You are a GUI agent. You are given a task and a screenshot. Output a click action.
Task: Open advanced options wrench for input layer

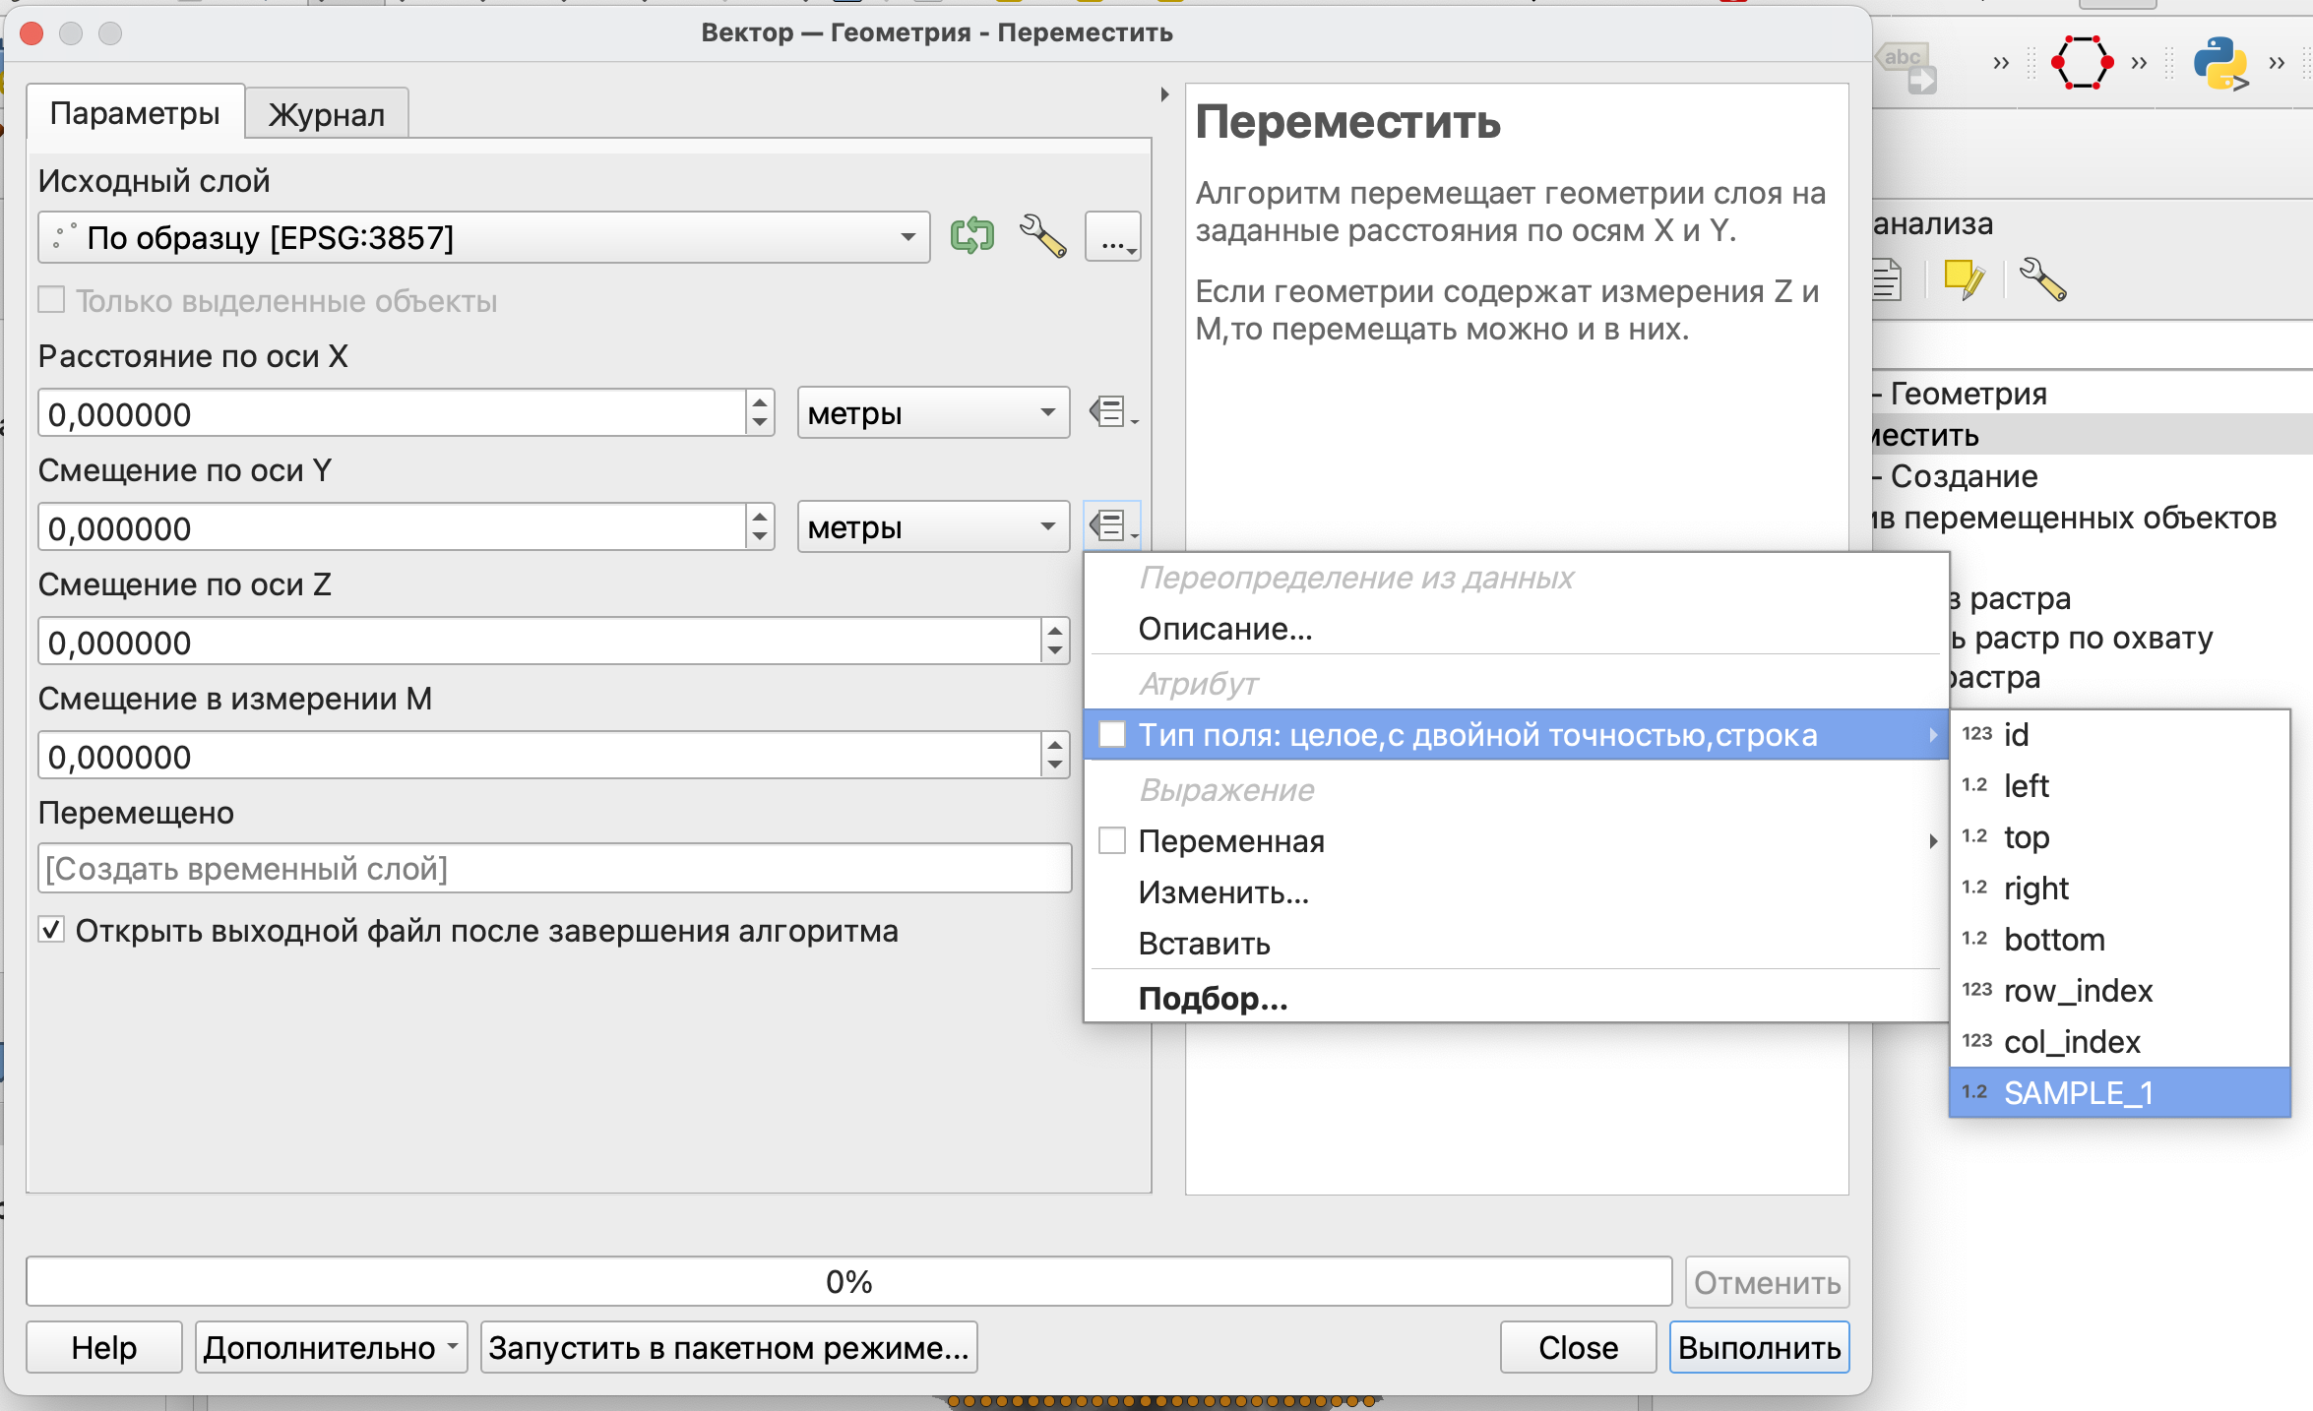click(x=1042, y=237)
